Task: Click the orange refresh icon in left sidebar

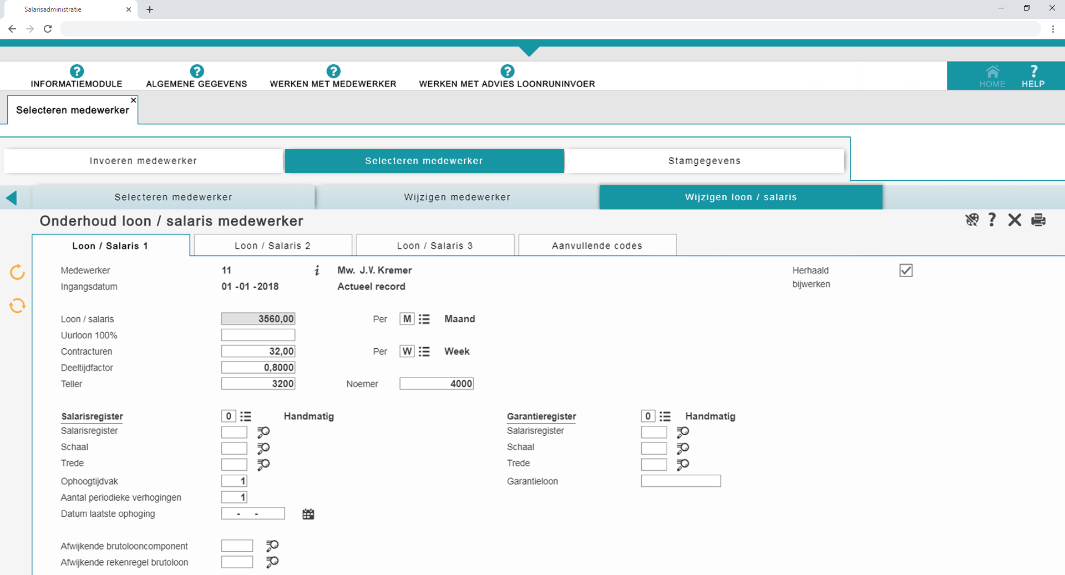Action: pyautogui.click(x=17, y=272)
